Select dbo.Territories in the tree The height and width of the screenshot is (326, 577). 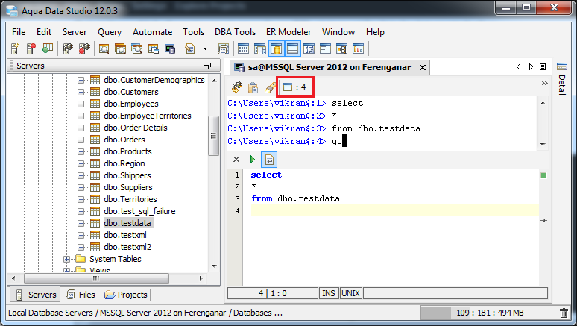tap(130, 199)
